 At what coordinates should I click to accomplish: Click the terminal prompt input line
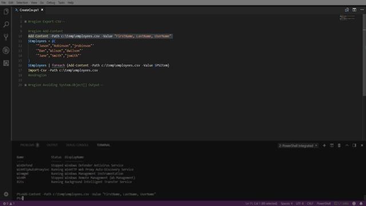tap(20, 199)
